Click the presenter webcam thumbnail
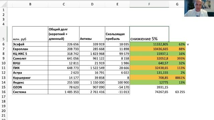 [x=199, y=8]
